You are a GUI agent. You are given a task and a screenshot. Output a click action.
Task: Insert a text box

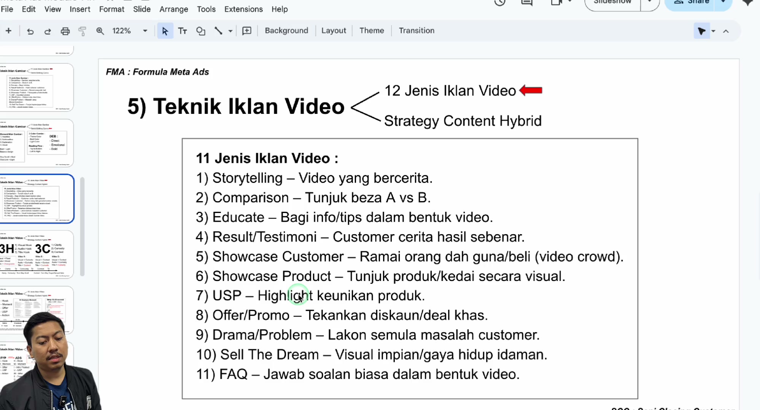coord(183,31)
